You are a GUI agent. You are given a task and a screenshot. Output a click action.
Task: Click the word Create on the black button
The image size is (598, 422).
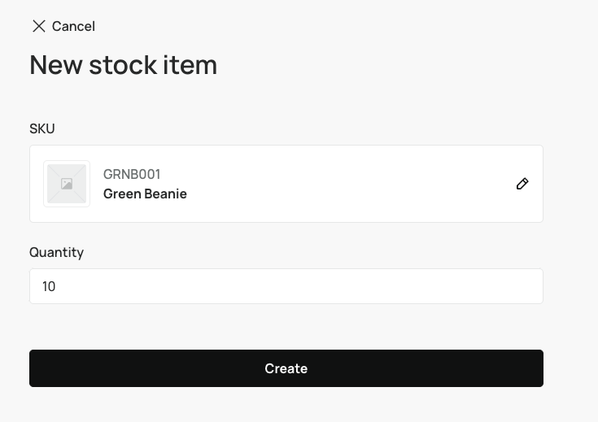coord(286,368)
